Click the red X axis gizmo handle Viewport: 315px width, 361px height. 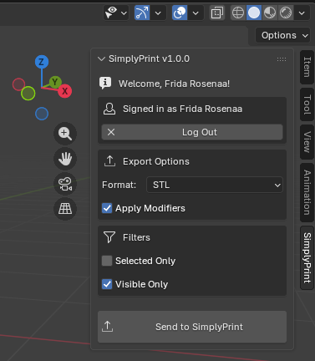tap(65, 91)
